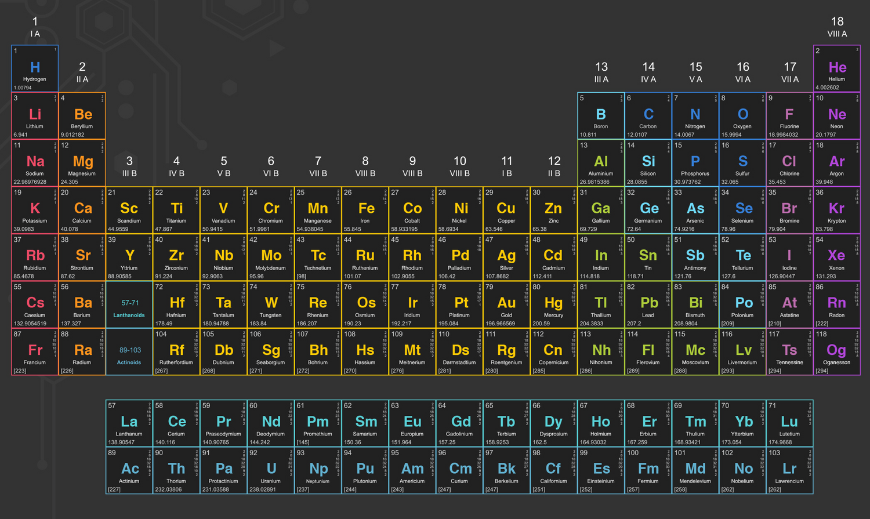This screenshot has width=870, height=519.
Task: Select Carbon in group 14
Action: tap(647, 115)
